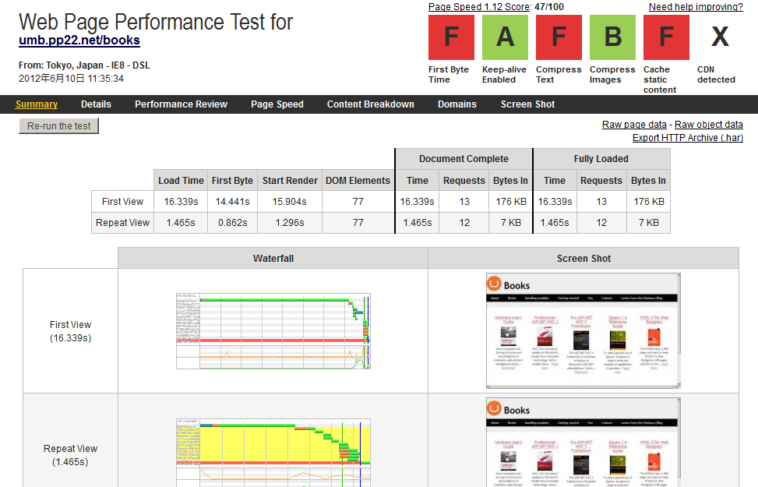
Task: Open the First View screen shot thumbnail
Action: (583, 331)
